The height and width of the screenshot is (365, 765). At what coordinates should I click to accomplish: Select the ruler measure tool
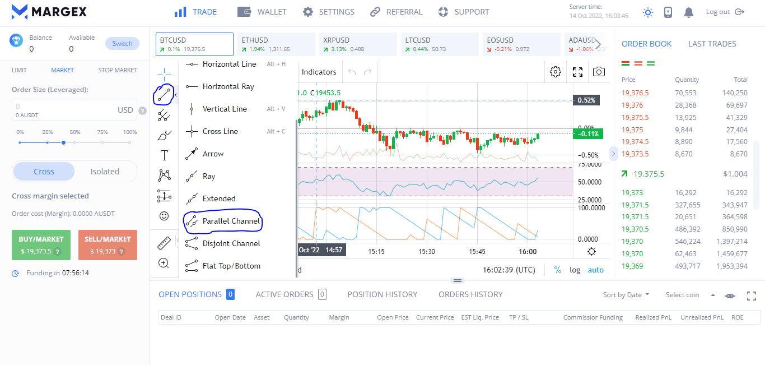(164, 243)
